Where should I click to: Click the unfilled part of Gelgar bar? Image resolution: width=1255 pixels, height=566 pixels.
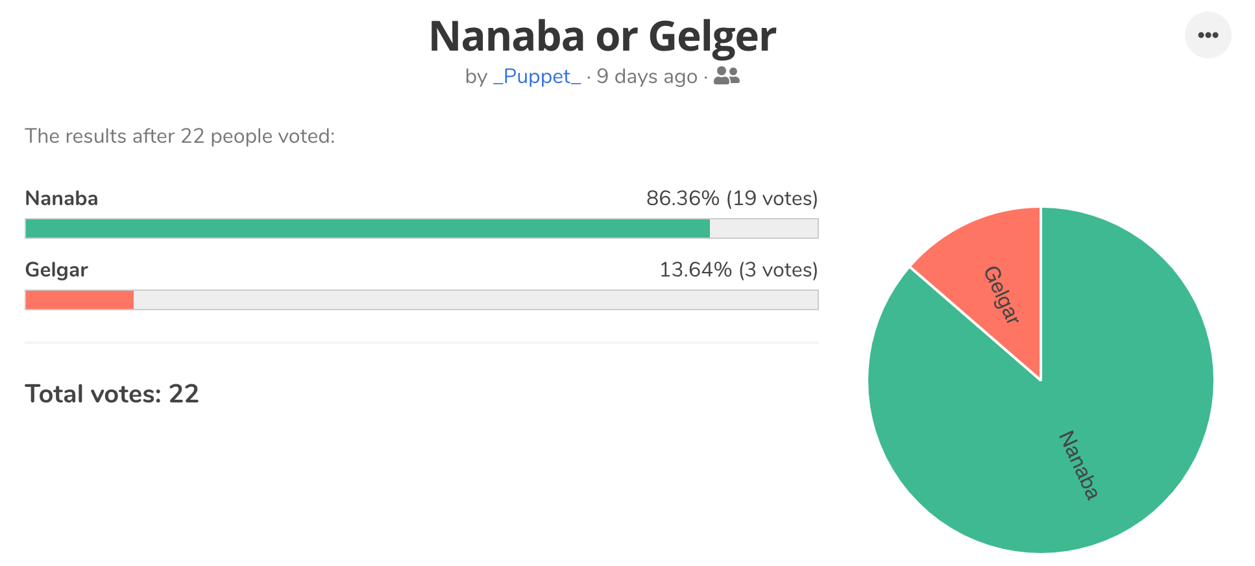476,300
